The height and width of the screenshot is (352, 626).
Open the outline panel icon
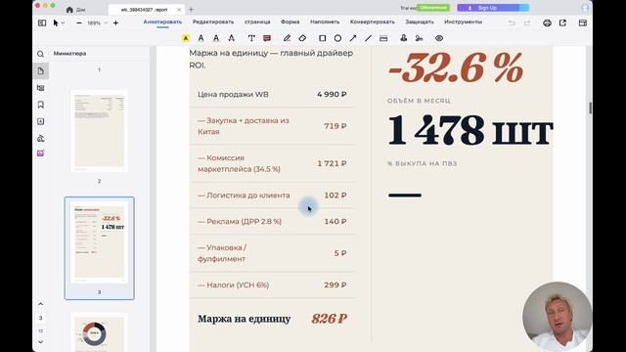pyautogui.click(x=40, y=88)
